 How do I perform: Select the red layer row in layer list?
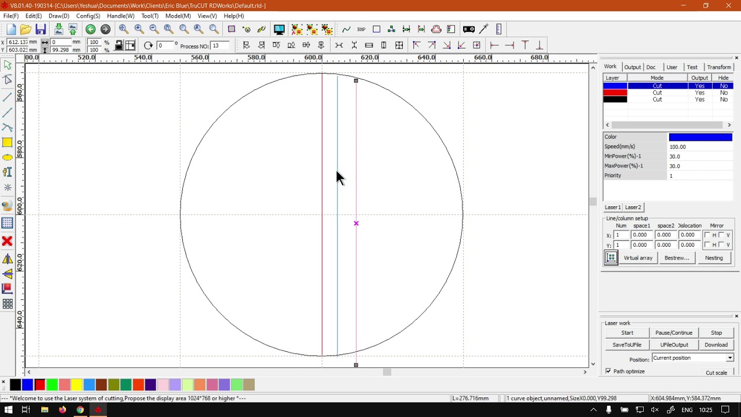click(668, 93)
